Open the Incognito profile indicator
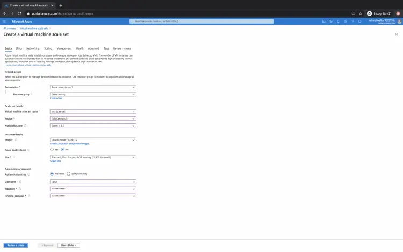 tap(379, 13)
